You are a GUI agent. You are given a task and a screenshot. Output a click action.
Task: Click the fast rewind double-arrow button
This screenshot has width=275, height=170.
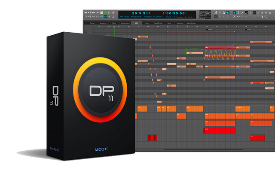coord(86,12)
